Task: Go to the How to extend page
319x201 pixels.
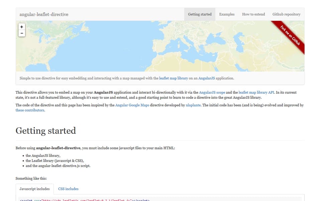Action: (x=253, y=14)
